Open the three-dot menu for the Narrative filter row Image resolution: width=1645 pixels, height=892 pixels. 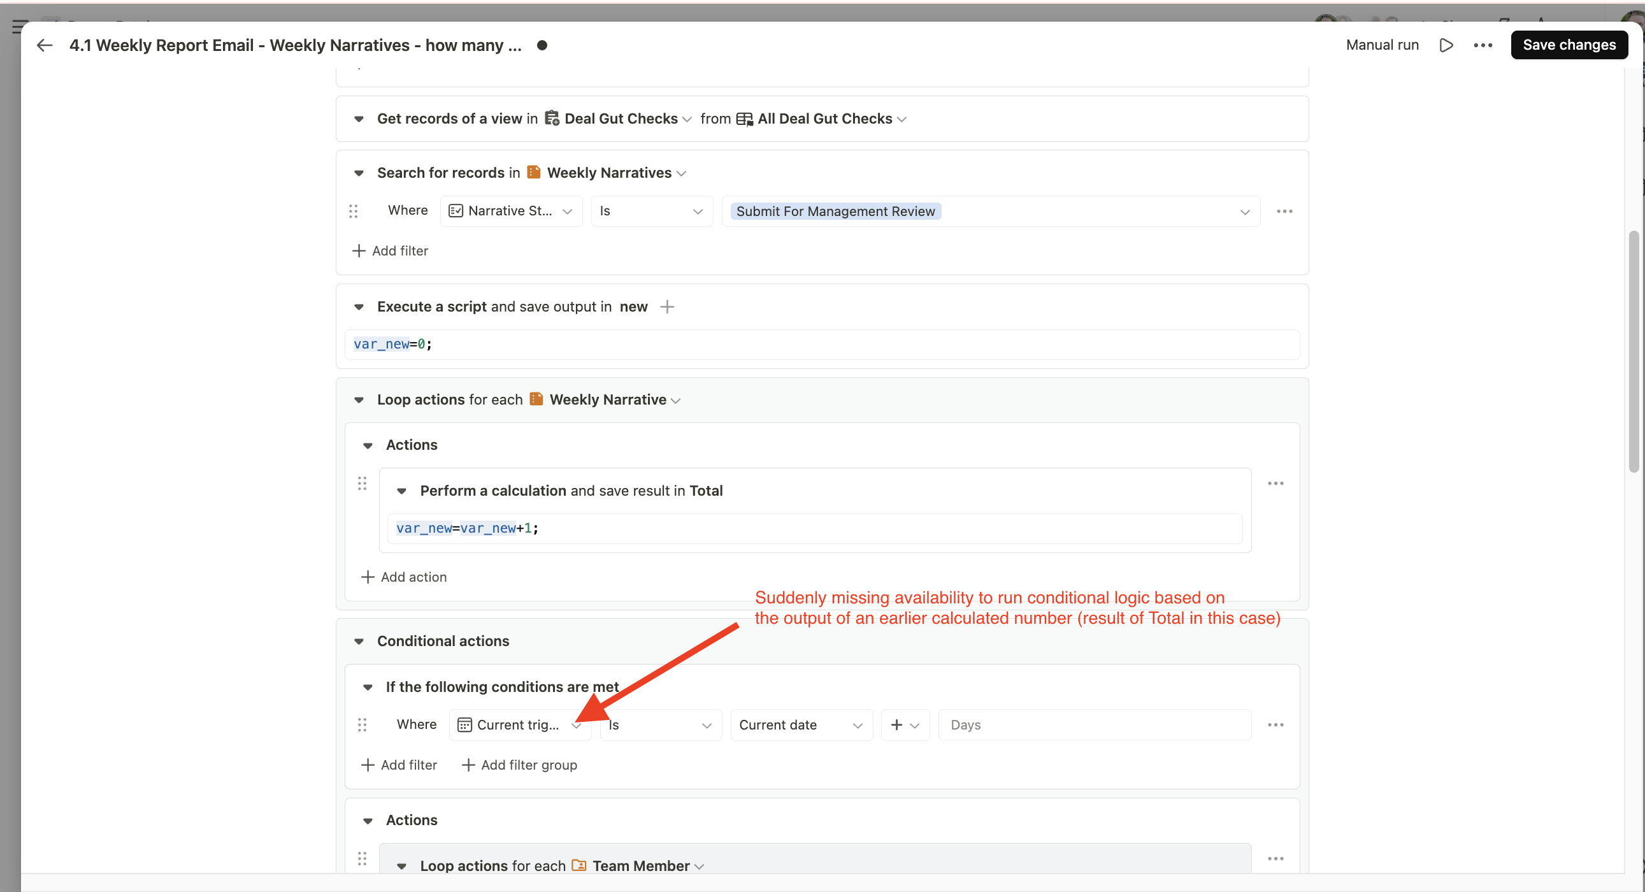click(x=1284, y=212)
